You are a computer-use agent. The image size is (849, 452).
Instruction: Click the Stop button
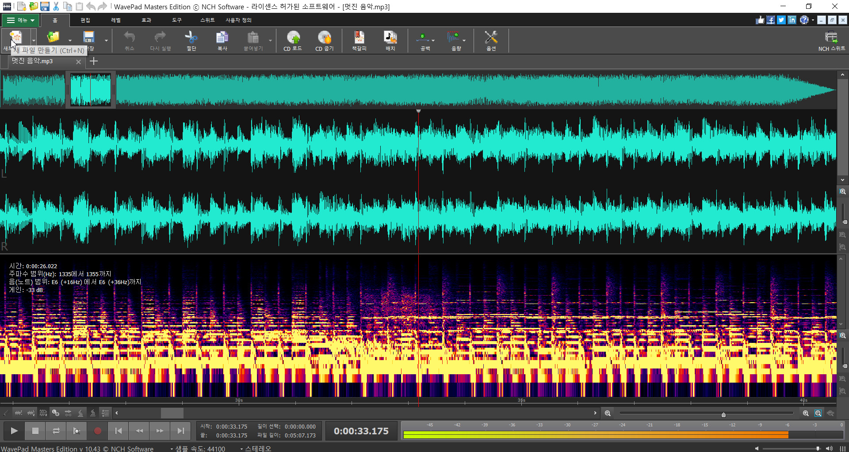pyautogui.click(x=35, y=431)
